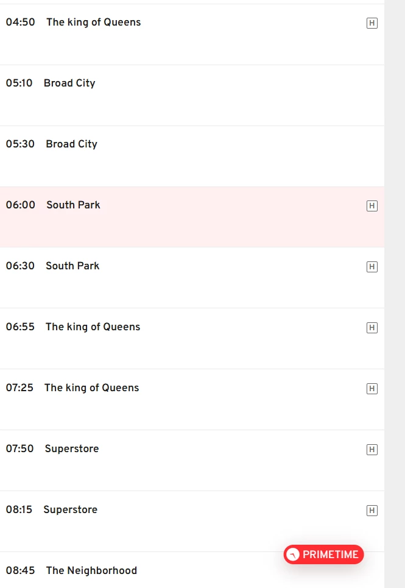Click the H icon on the 07:25 King of Queens row
The width and height of the screenshot is (405, 588).
[x=372, y=389]
